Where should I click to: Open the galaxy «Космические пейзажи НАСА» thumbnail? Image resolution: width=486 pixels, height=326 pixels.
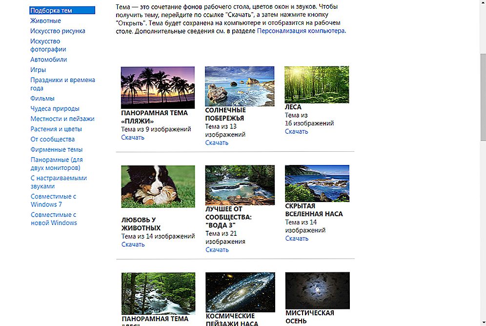click(x=240, y=292)
